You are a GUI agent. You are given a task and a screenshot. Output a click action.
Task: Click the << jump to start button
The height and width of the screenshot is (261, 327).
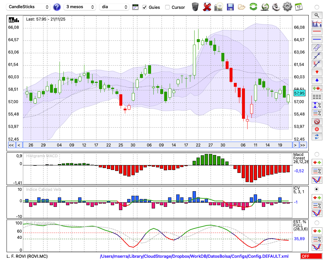pos(11,145)
